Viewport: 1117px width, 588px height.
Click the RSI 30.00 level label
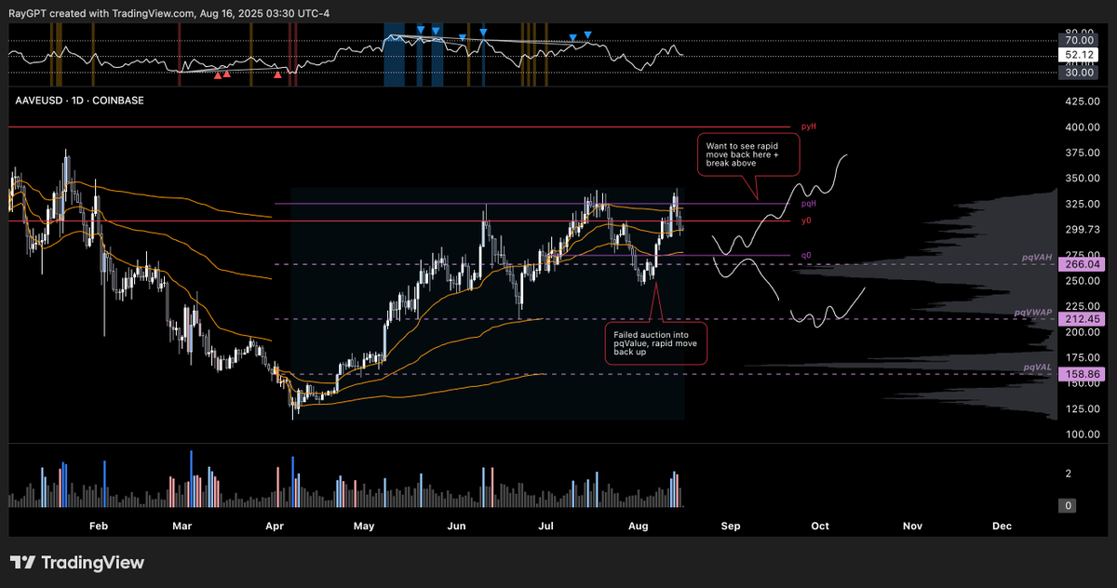pos(1079,72)
